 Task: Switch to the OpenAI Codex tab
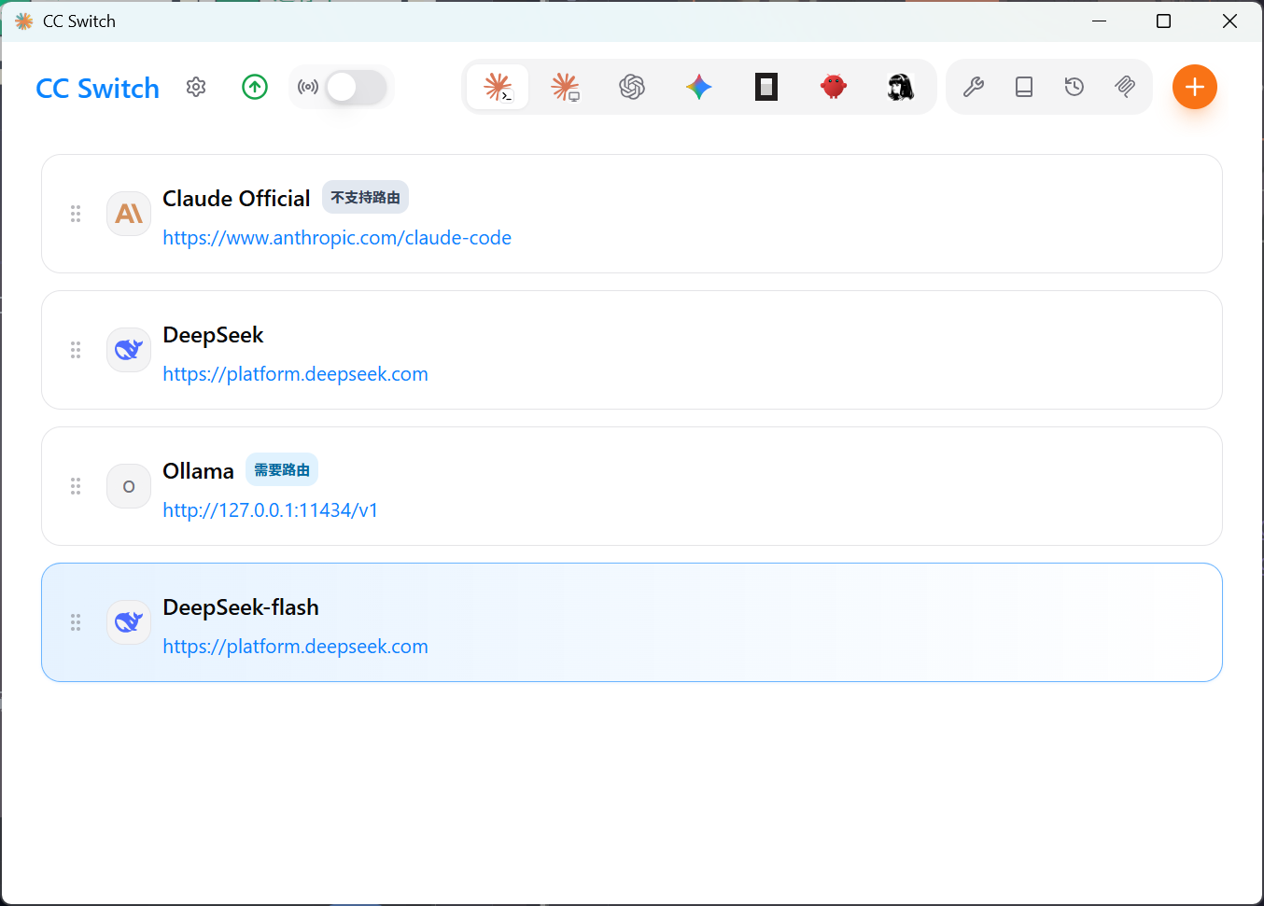point(632,87)
